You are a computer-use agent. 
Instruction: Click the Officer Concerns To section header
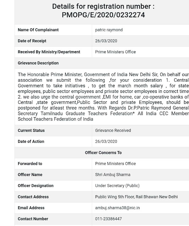[103, 153]
